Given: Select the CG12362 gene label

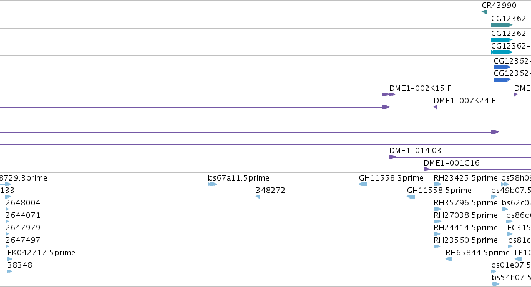Looking at the screenshot, I should coord(509,19).
